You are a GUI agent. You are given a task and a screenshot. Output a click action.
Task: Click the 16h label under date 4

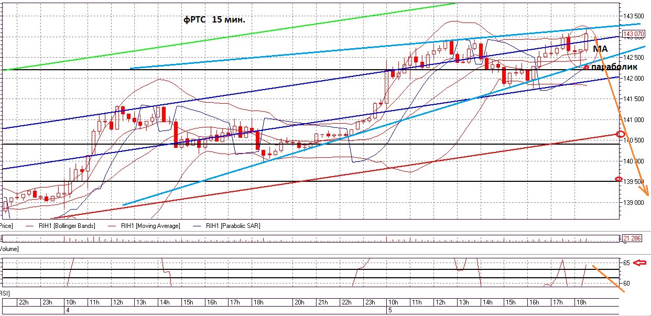coord(211,302)
